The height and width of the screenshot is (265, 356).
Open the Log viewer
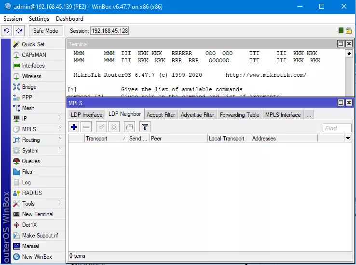coord(38,182)
